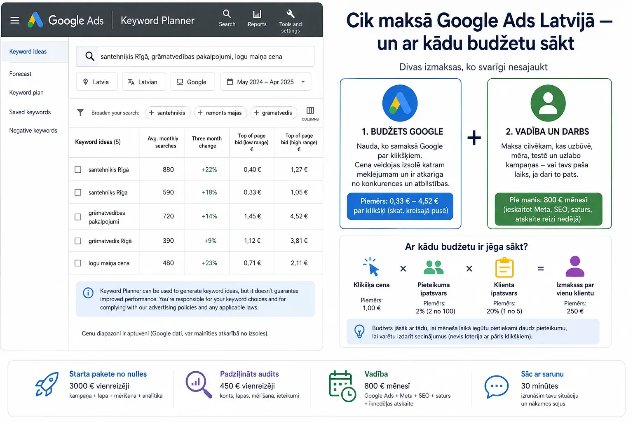Tick the checkbox for santehniķs Rīga
Viewport: 633px width, 422px height.
78,192
